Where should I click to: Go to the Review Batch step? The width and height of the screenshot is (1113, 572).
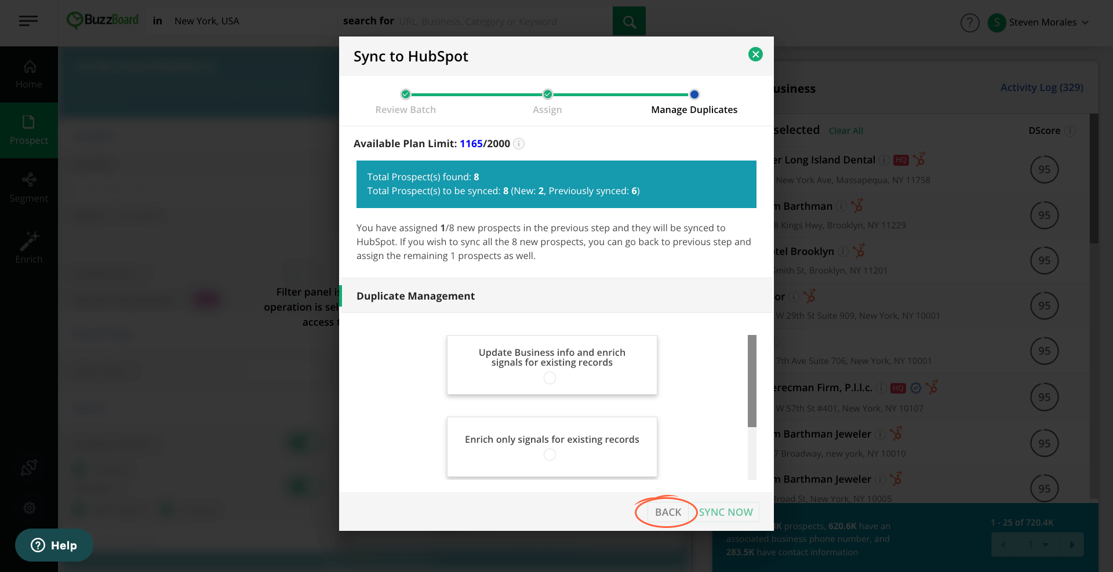pos(405,110)
